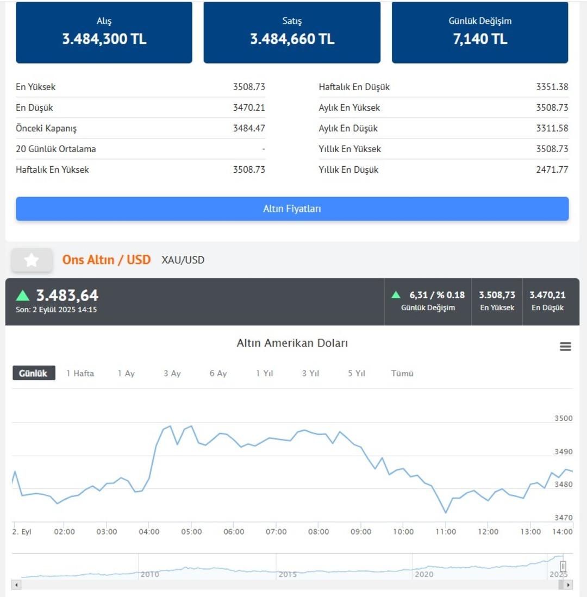Viewport: 587px width, 597px height.
Task: Click the Haftalık En Yüksek row
Action: [141, 169]
